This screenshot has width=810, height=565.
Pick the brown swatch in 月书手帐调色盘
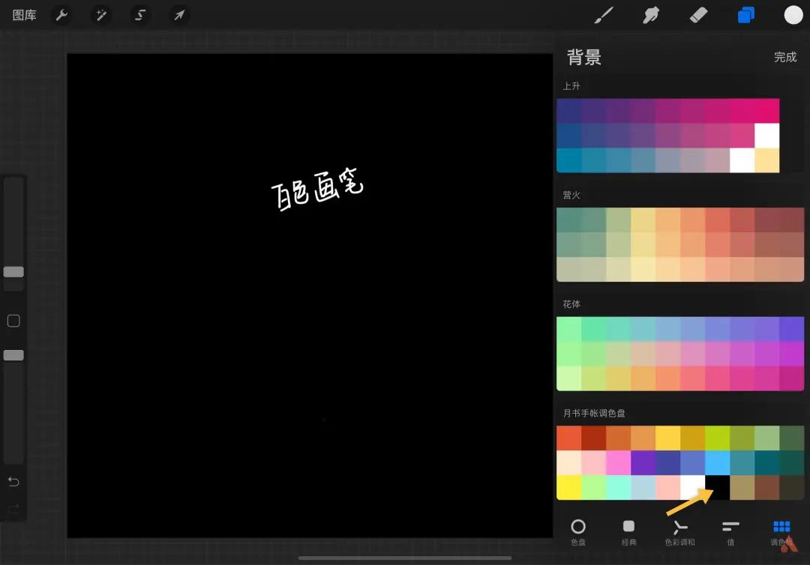click(x=767, y=488)
